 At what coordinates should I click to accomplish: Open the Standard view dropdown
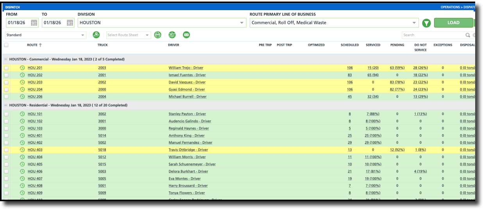coord(46,35)
